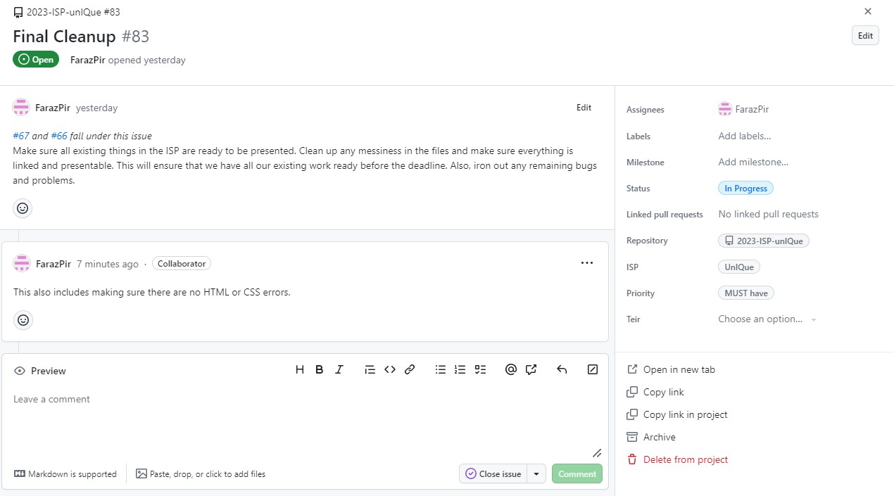Open the Close issue dropdown arrow
The height and width of the screenshot is (496, 894).
coord(536,473)
